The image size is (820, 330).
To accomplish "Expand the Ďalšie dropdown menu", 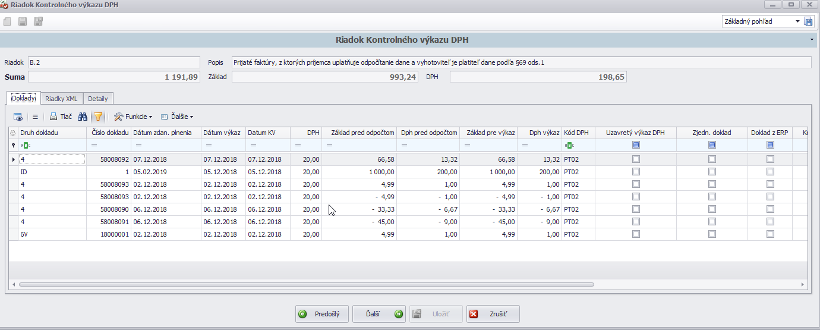I will click(x=177, y=117).
